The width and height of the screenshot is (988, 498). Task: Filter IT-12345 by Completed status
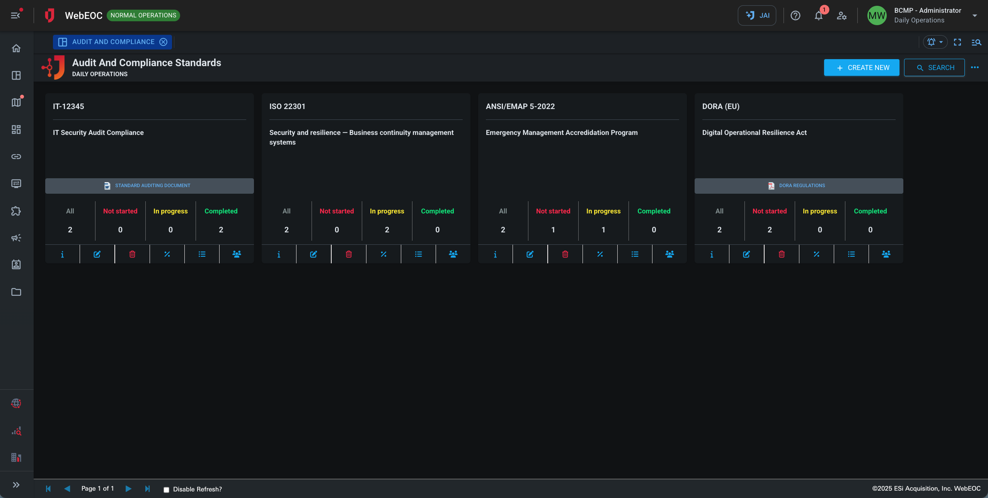click(221, 220)
